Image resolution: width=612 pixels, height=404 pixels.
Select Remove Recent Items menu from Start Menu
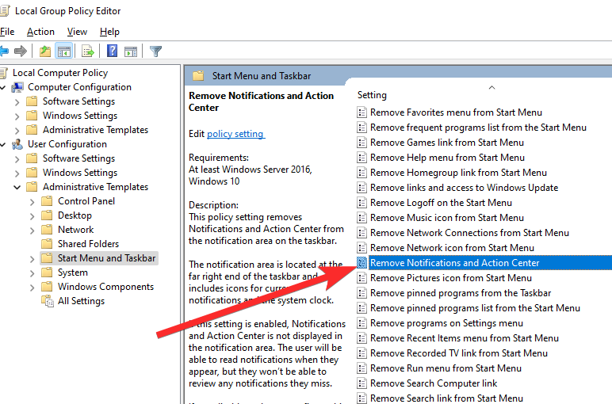[465, 338]
